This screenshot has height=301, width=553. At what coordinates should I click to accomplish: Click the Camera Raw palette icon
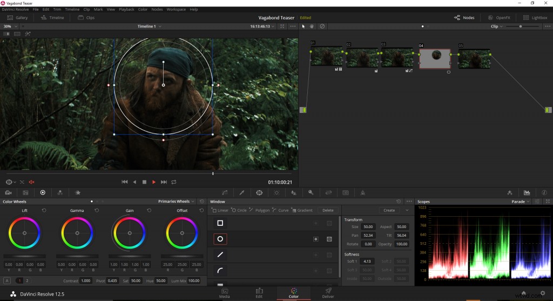pos(9,192)
